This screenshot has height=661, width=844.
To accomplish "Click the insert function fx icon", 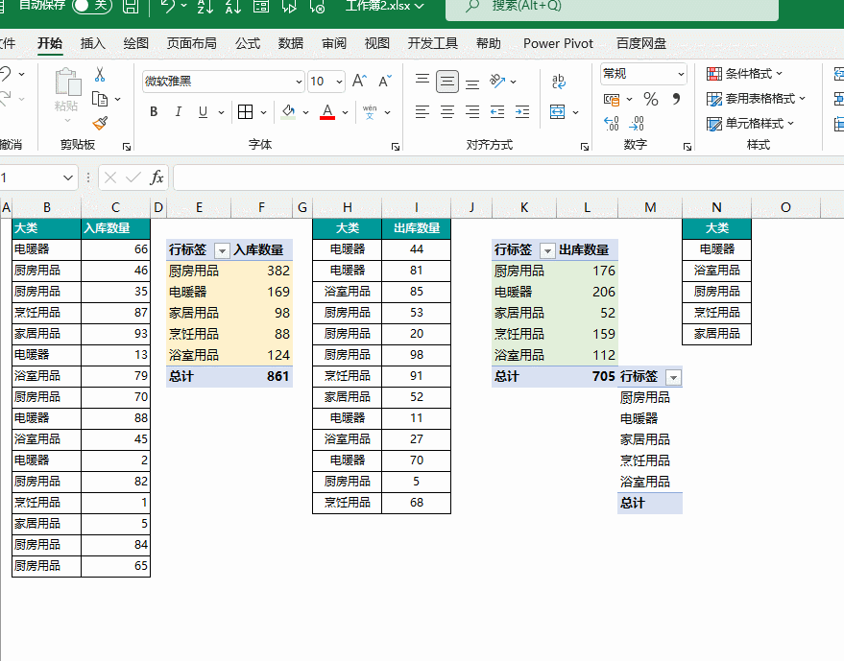I will tap(157, 177).
